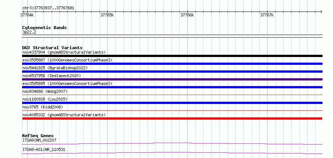This screenshot has height=158, width=333.
Task: Select the 3p22.2 band label
Action: click(x=29, y=32)
